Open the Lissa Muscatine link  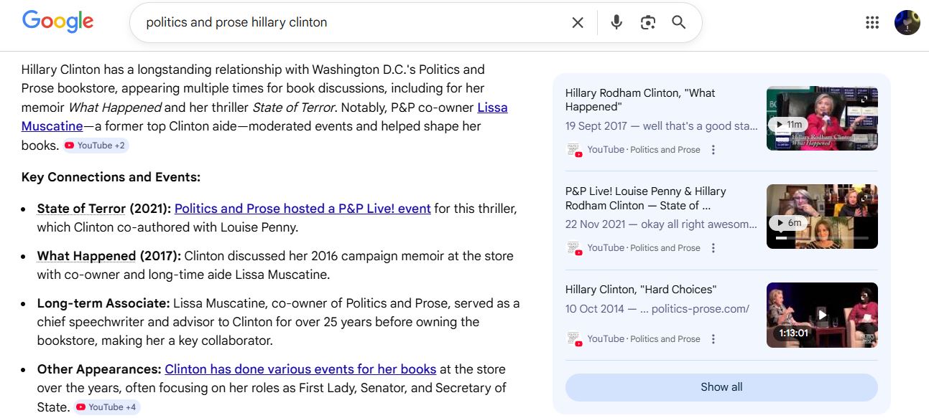492,108
